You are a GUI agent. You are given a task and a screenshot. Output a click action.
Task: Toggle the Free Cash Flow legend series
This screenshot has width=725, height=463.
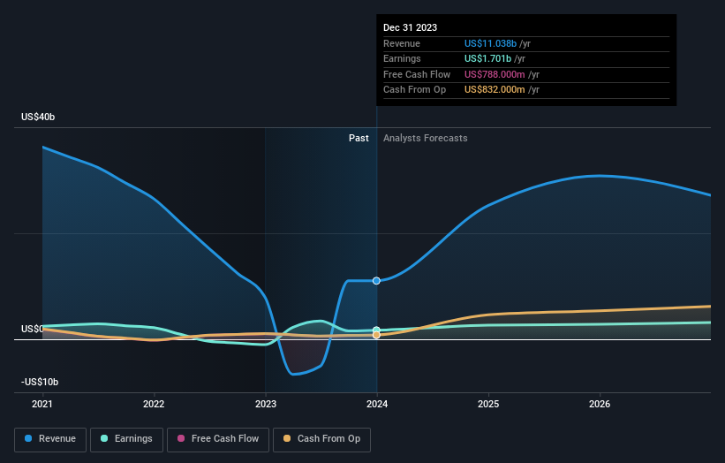(218, 439)
